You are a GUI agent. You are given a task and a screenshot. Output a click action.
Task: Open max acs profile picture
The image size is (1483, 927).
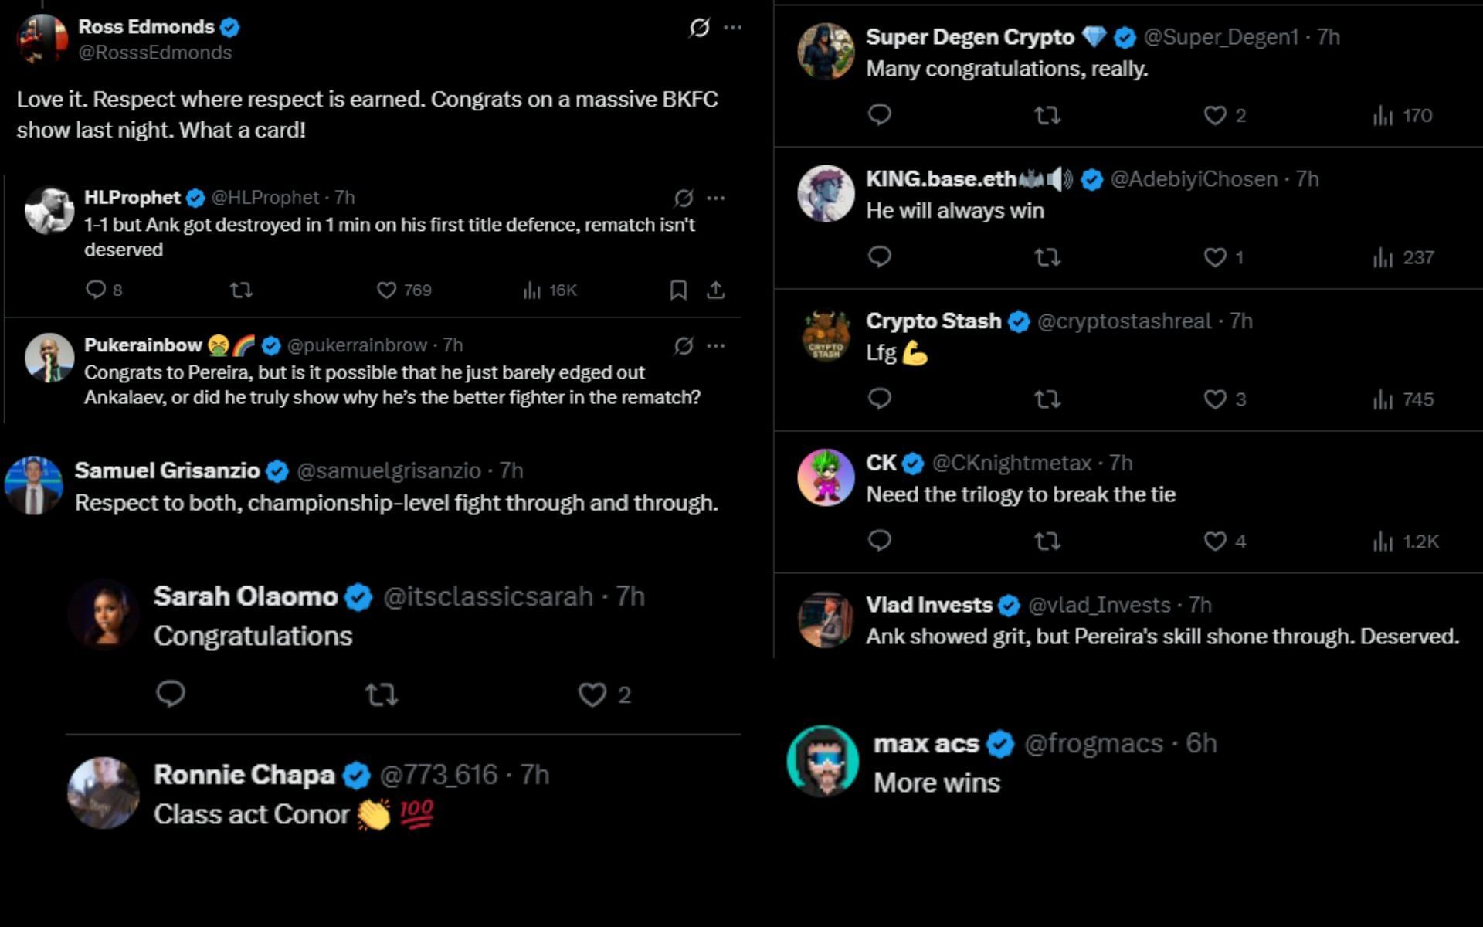point(823,761)
